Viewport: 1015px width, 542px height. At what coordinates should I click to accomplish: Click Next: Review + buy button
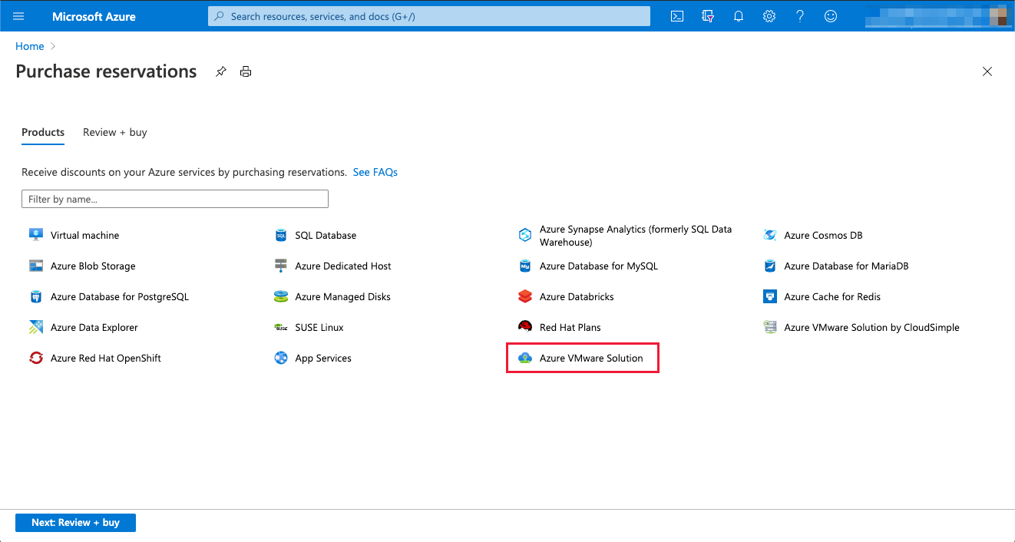click(x=75, y=523)
